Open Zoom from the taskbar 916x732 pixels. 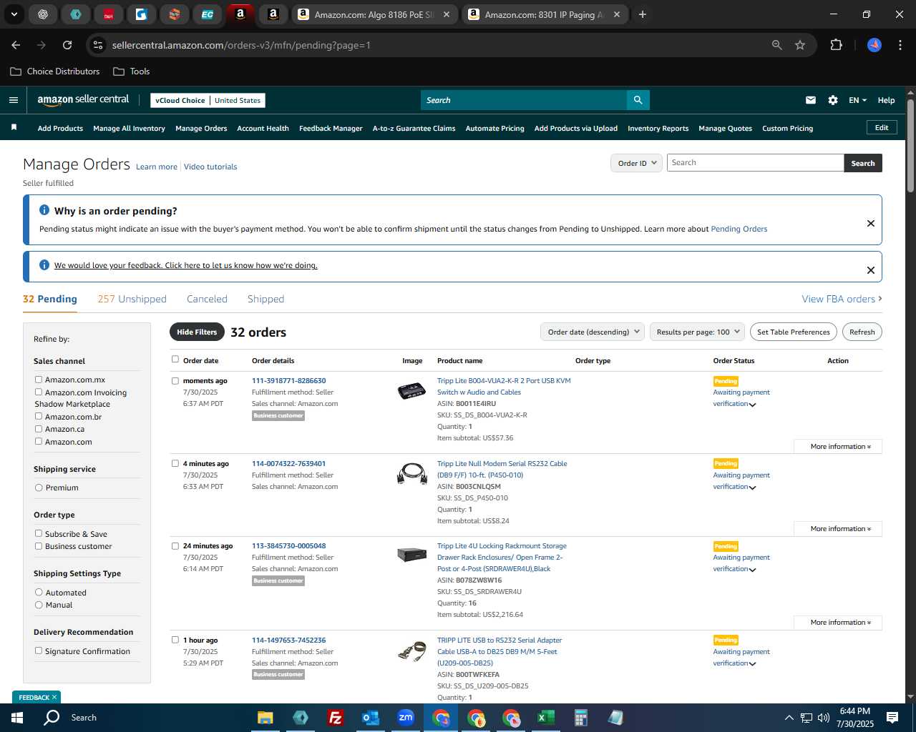point(406,718)
